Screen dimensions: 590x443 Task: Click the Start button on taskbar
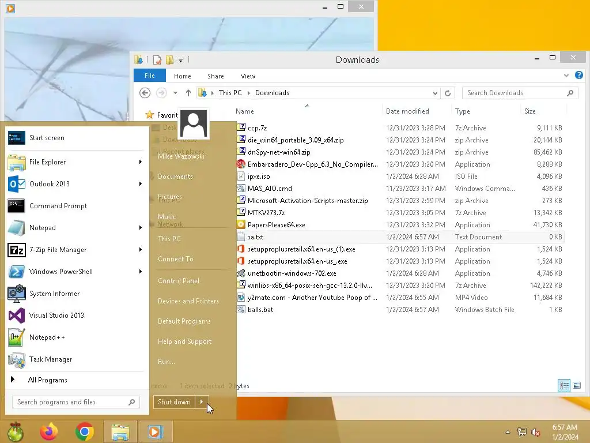(15, 431)
